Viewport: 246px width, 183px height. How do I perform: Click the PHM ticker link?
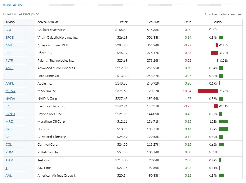pyautogui.click(x=9, y=152)
